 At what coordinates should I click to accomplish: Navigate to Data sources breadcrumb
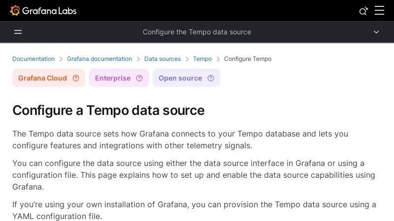[x=163, y=59]
